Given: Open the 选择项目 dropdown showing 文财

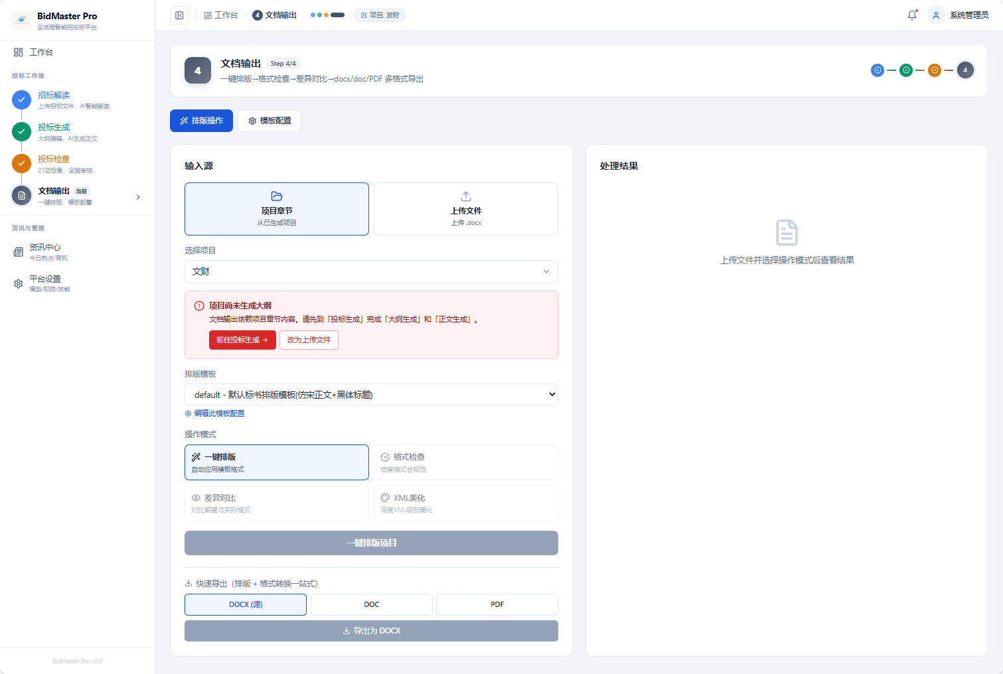Looking at the screenshot, I should pos(371,271).
